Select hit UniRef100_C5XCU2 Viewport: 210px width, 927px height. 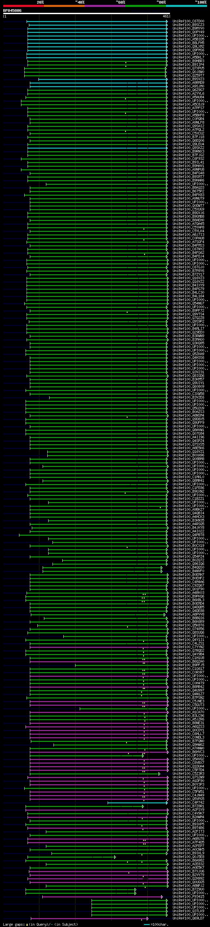pos(188,134)
